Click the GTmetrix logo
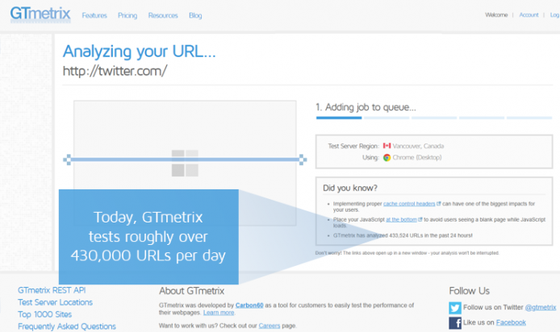The image size is (560, 332). 40,15
